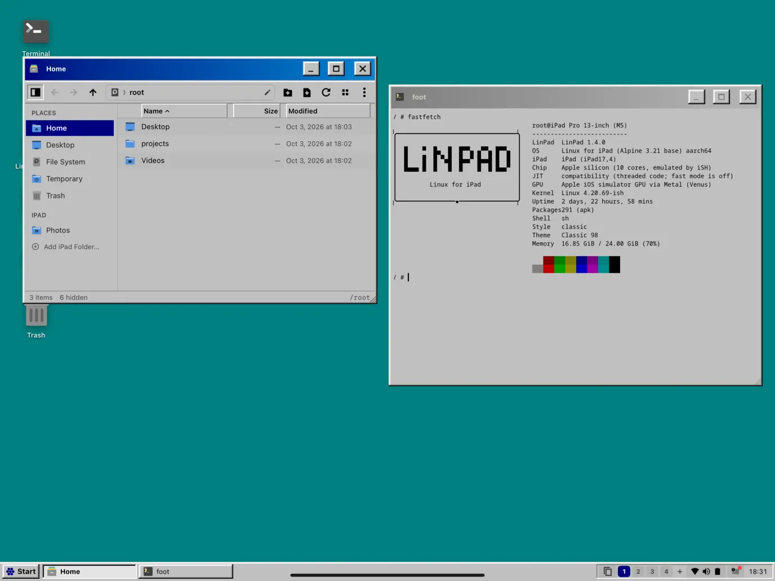This screenshot has height=581, width=775.
Task: Click the Desktop folder icon in file list
Action: [130, 127]
